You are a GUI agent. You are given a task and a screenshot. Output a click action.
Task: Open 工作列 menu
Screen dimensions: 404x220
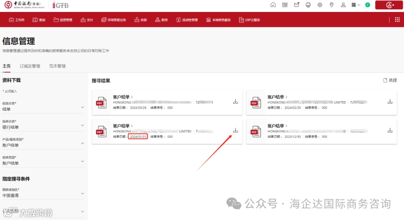(x=16, y=20)
